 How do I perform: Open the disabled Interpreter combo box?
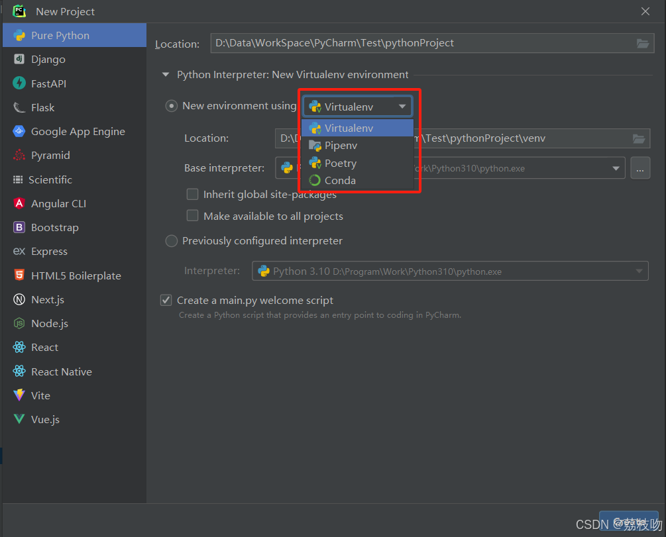point(450,271)
